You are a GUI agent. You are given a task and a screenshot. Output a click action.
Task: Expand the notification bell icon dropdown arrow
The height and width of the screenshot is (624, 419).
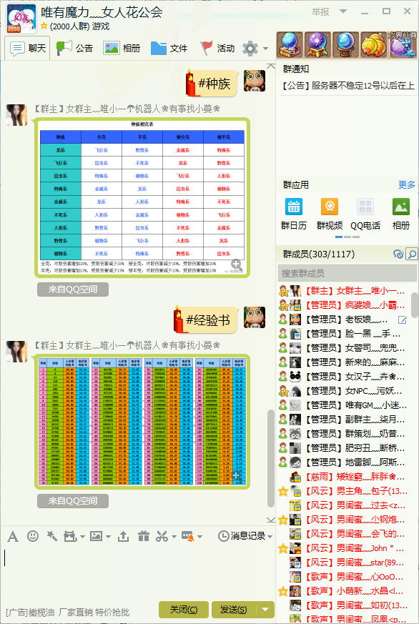[199, 537]
